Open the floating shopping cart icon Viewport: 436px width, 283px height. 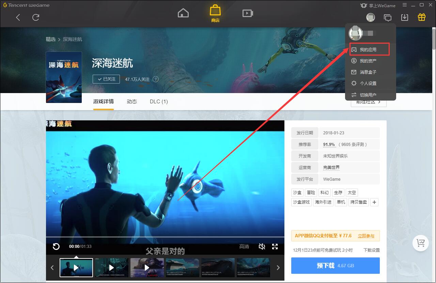point(421,243)
